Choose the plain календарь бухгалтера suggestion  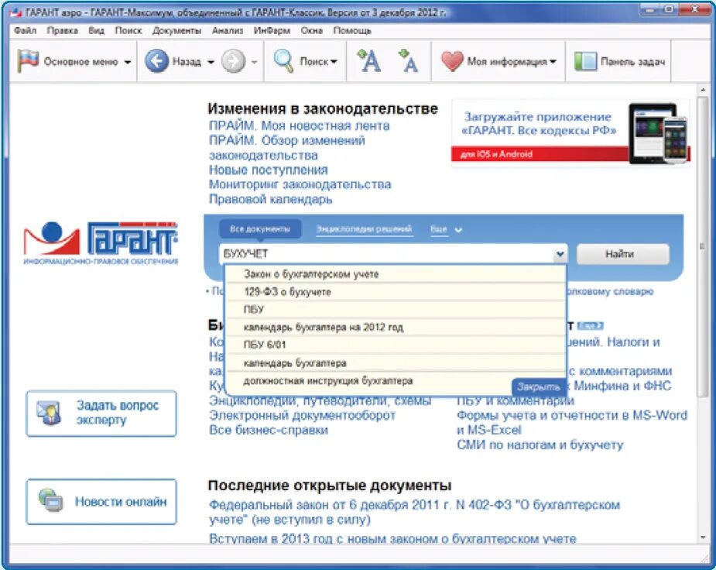coord(396,363)
